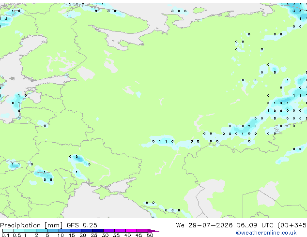
Task: Select the '06..09 UTC' time label
Action: (x=255, y=225)
